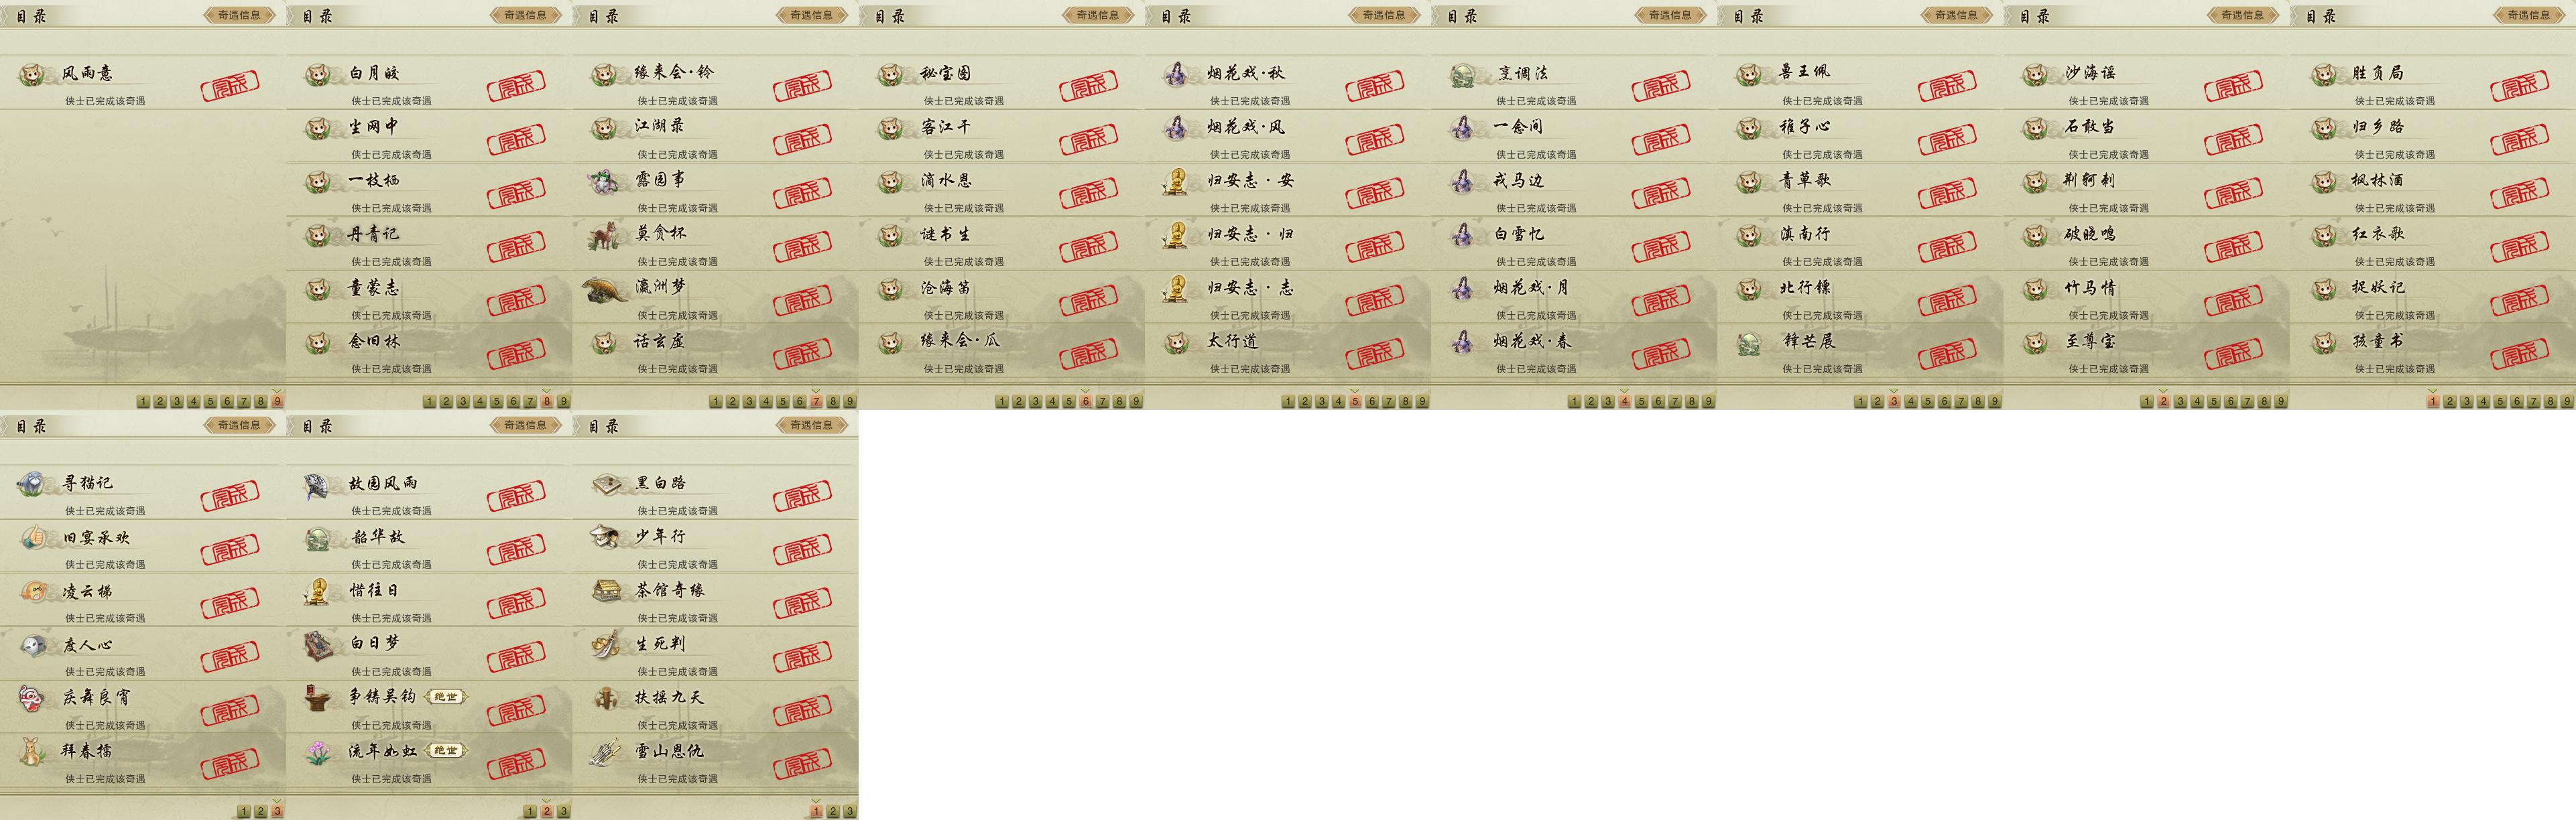Viewport: 2576px width, 820px height.
Task: Go to page 3 below the 雪山恩仇 entry
Action: point(849,811)
